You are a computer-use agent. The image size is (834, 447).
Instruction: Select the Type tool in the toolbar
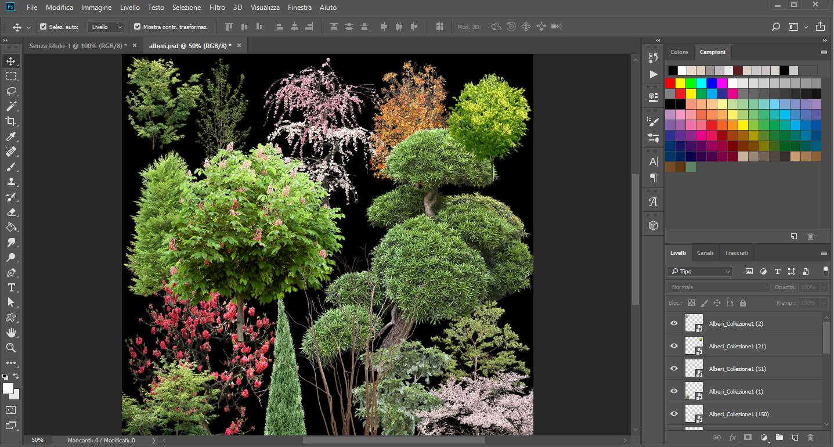[x=12, y=287]
